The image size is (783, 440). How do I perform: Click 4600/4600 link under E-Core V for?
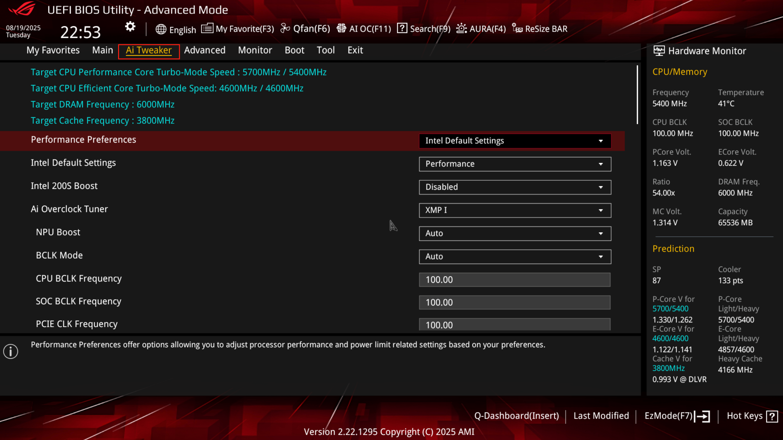click(670, 339)
